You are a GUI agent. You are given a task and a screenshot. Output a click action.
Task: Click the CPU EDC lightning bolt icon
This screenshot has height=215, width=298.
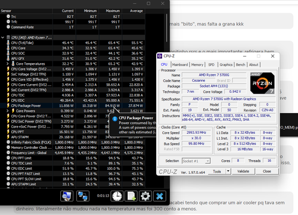(8, 100)
